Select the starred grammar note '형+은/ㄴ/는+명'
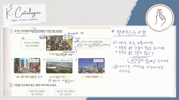179x100 pixels. (129, 33)
